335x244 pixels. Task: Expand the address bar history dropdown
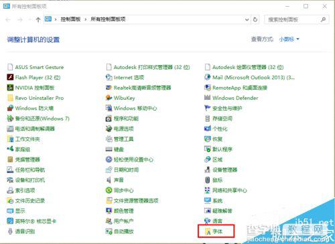247,19
